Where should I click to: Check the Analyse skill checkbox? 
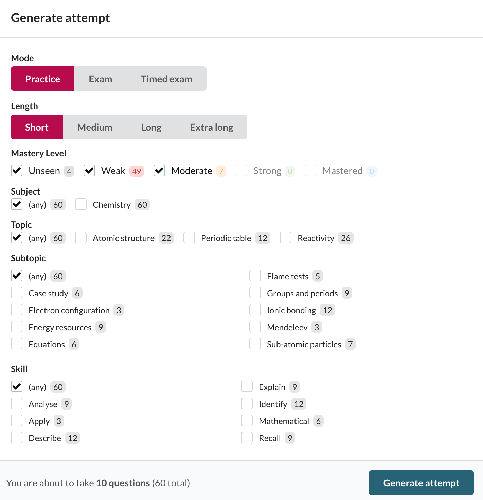(x=17, y=404)
